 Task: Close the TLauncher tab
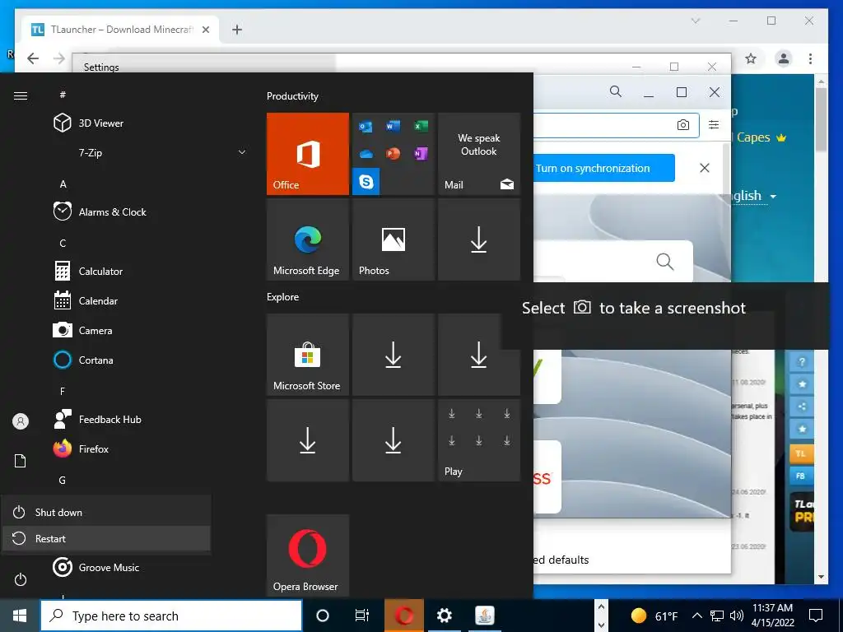coord(205,30)
